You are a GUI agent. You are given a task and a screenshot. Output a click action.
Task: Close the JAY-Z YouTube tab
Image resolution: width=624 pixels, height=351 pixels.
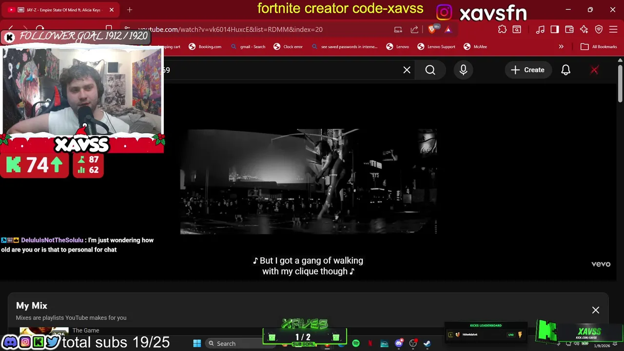[x=112, y=10]
